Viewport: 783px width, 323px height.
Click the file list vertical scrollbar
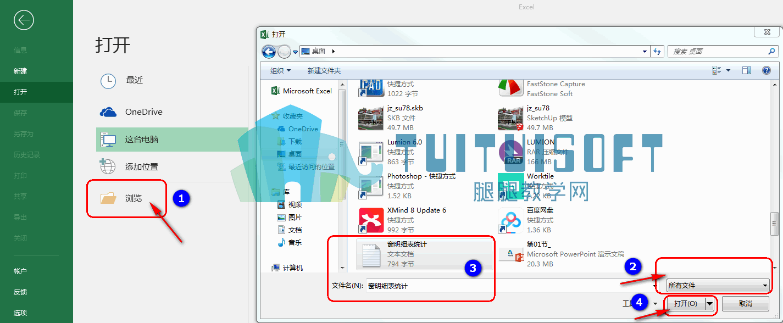coord(775,175)
